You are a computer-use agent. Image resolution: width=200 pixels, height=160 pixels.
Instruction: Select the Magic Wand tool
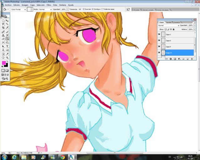[7, 24]
